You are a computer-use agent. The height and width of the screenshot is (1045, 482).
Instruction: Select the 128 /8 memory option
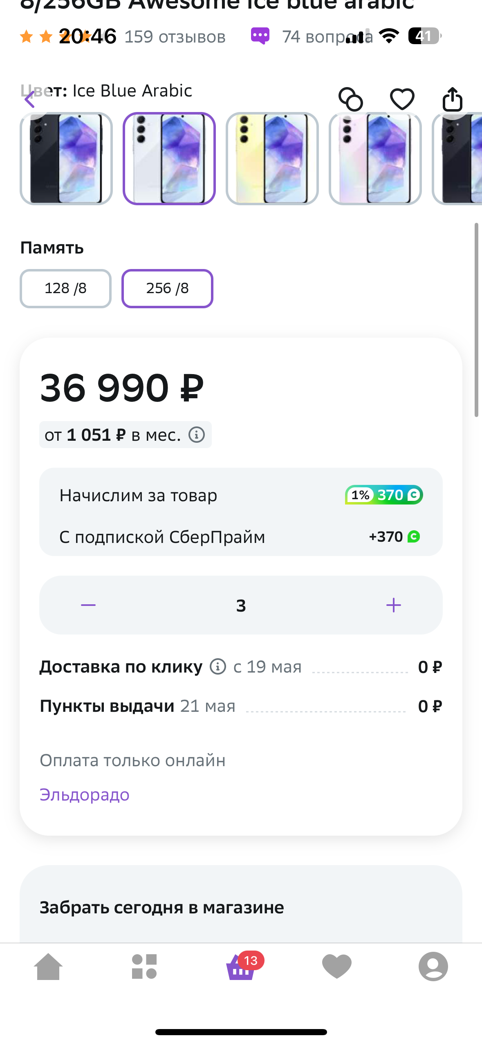click(65, 288)
